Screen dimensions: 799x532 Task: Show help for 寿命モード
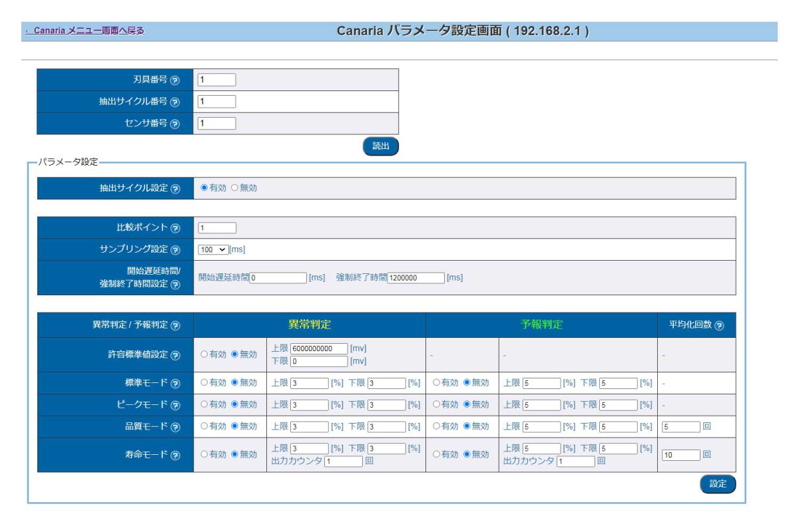click(x=175, y=456)
